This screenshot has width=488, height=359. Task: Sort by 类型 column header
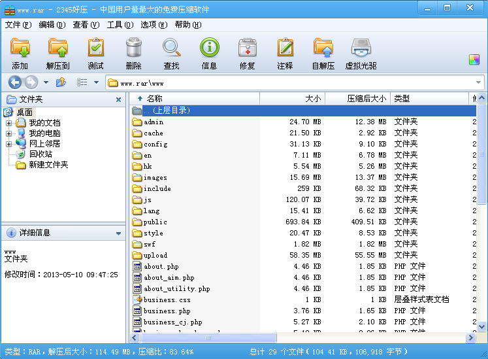[429, 99]
